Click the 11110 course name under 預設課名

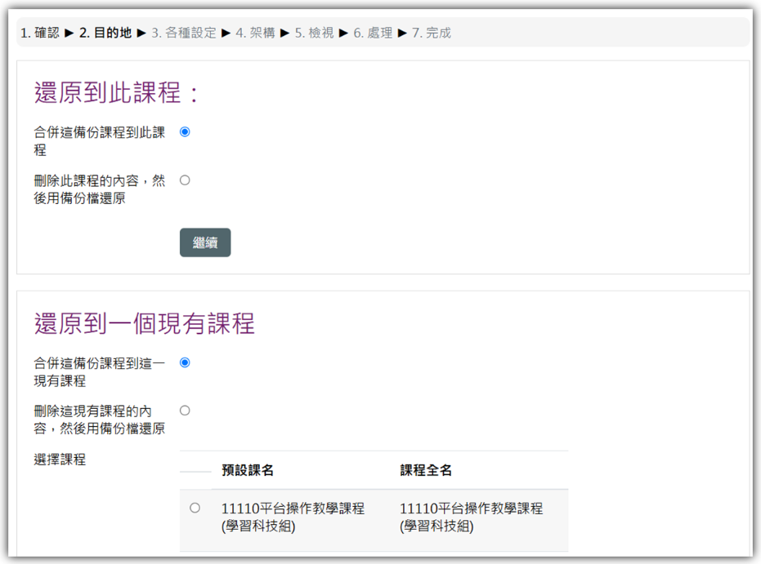click(293, 517)
